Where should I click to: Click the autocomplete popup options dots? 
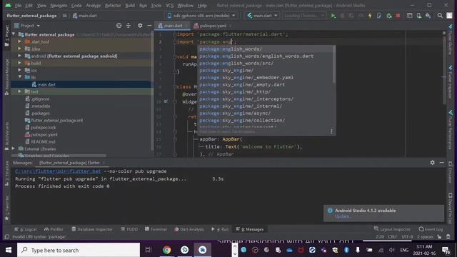coord(331,131)
